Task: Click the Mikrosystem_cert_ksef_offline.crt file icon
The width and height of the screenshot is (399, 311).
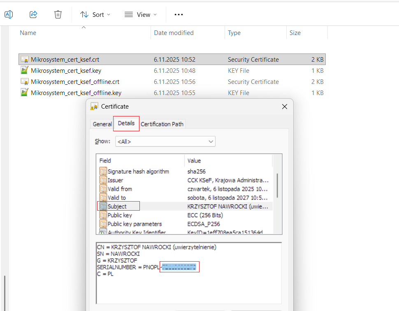Action: [x=25, y=82]
